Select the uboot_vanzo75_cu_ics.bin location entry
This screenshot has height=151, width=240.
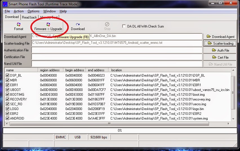point(170,90)
